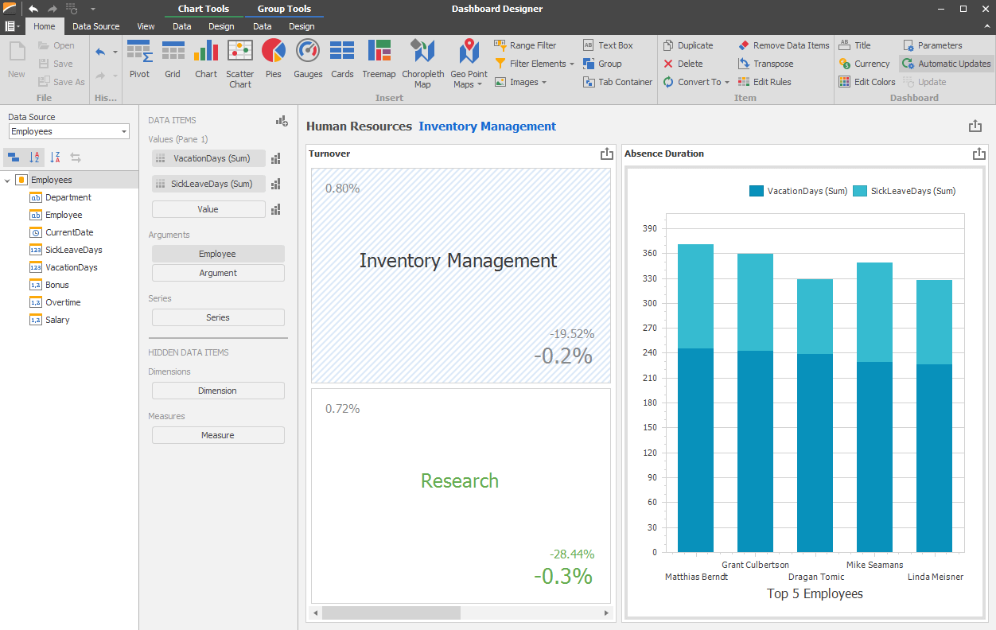Collapse the Employees tree node
This screenshot has width=996, height=630.
point(7,180)
